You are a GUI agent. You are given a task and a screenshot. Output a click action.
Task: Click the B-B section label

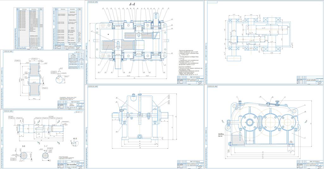click(x=24, y=146)
